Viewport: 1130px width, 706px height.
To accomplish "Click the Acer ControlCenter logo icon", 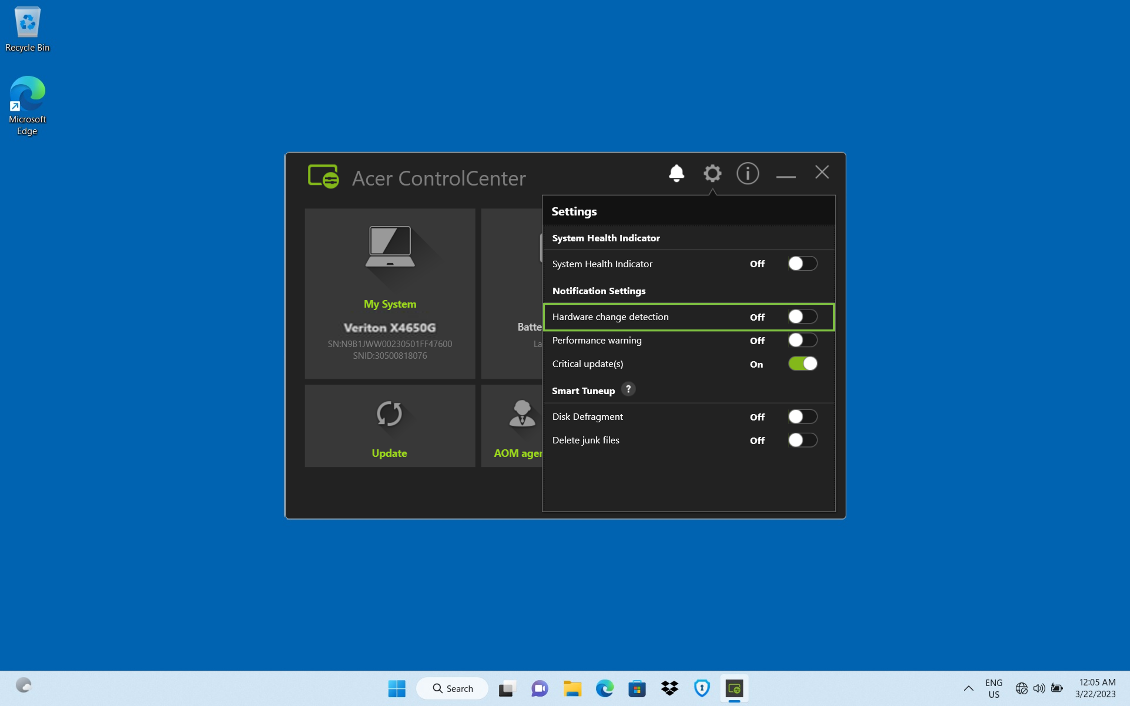I will (323, 177).
